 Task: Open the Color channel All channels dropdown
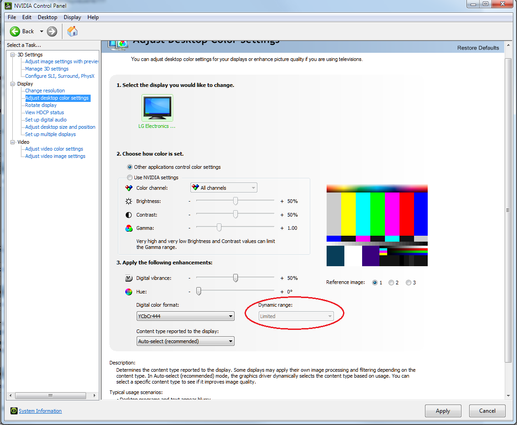tap(224, 188)
